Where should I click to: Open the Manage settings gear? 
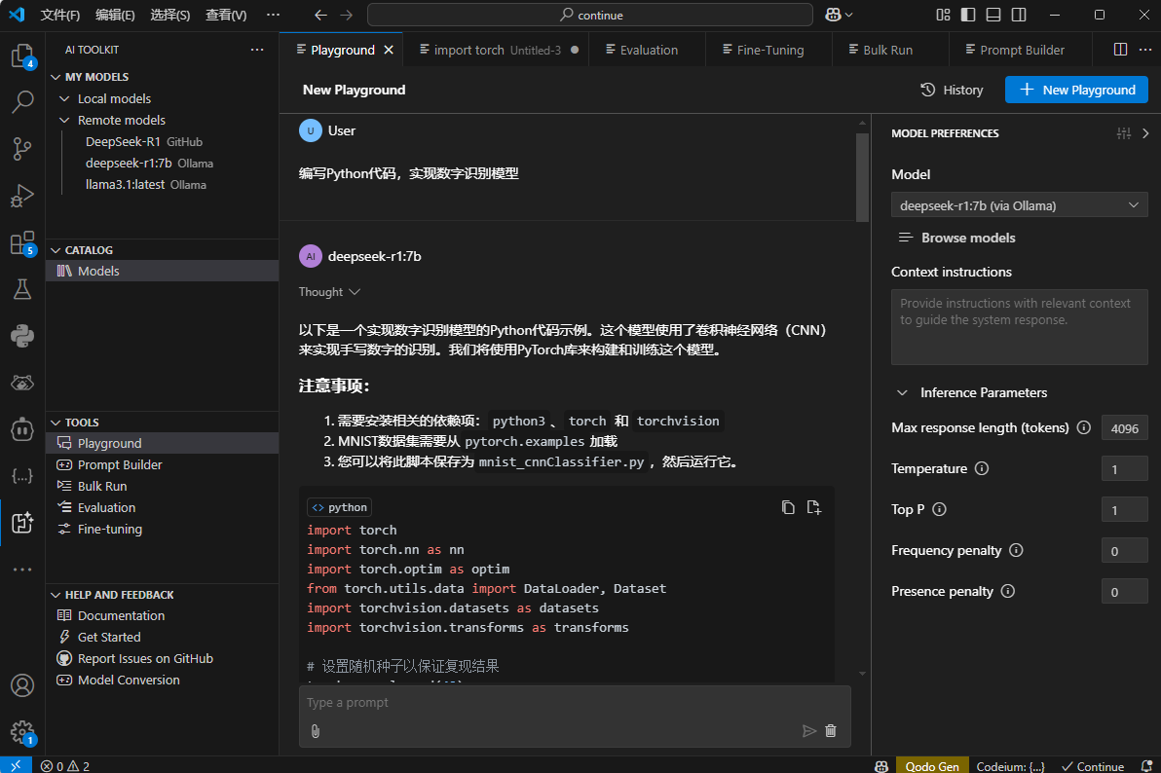coord(22,733)
